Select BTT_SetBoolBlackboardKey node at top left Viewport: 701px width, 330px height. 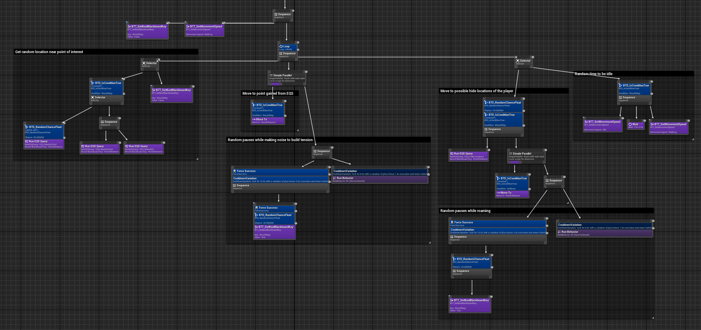coord(147,31)
